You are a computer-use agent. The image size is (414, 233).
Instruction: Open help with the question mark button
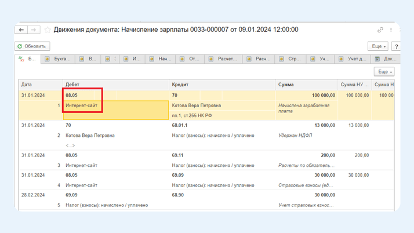pyautogui.click(x=396, y=46)
